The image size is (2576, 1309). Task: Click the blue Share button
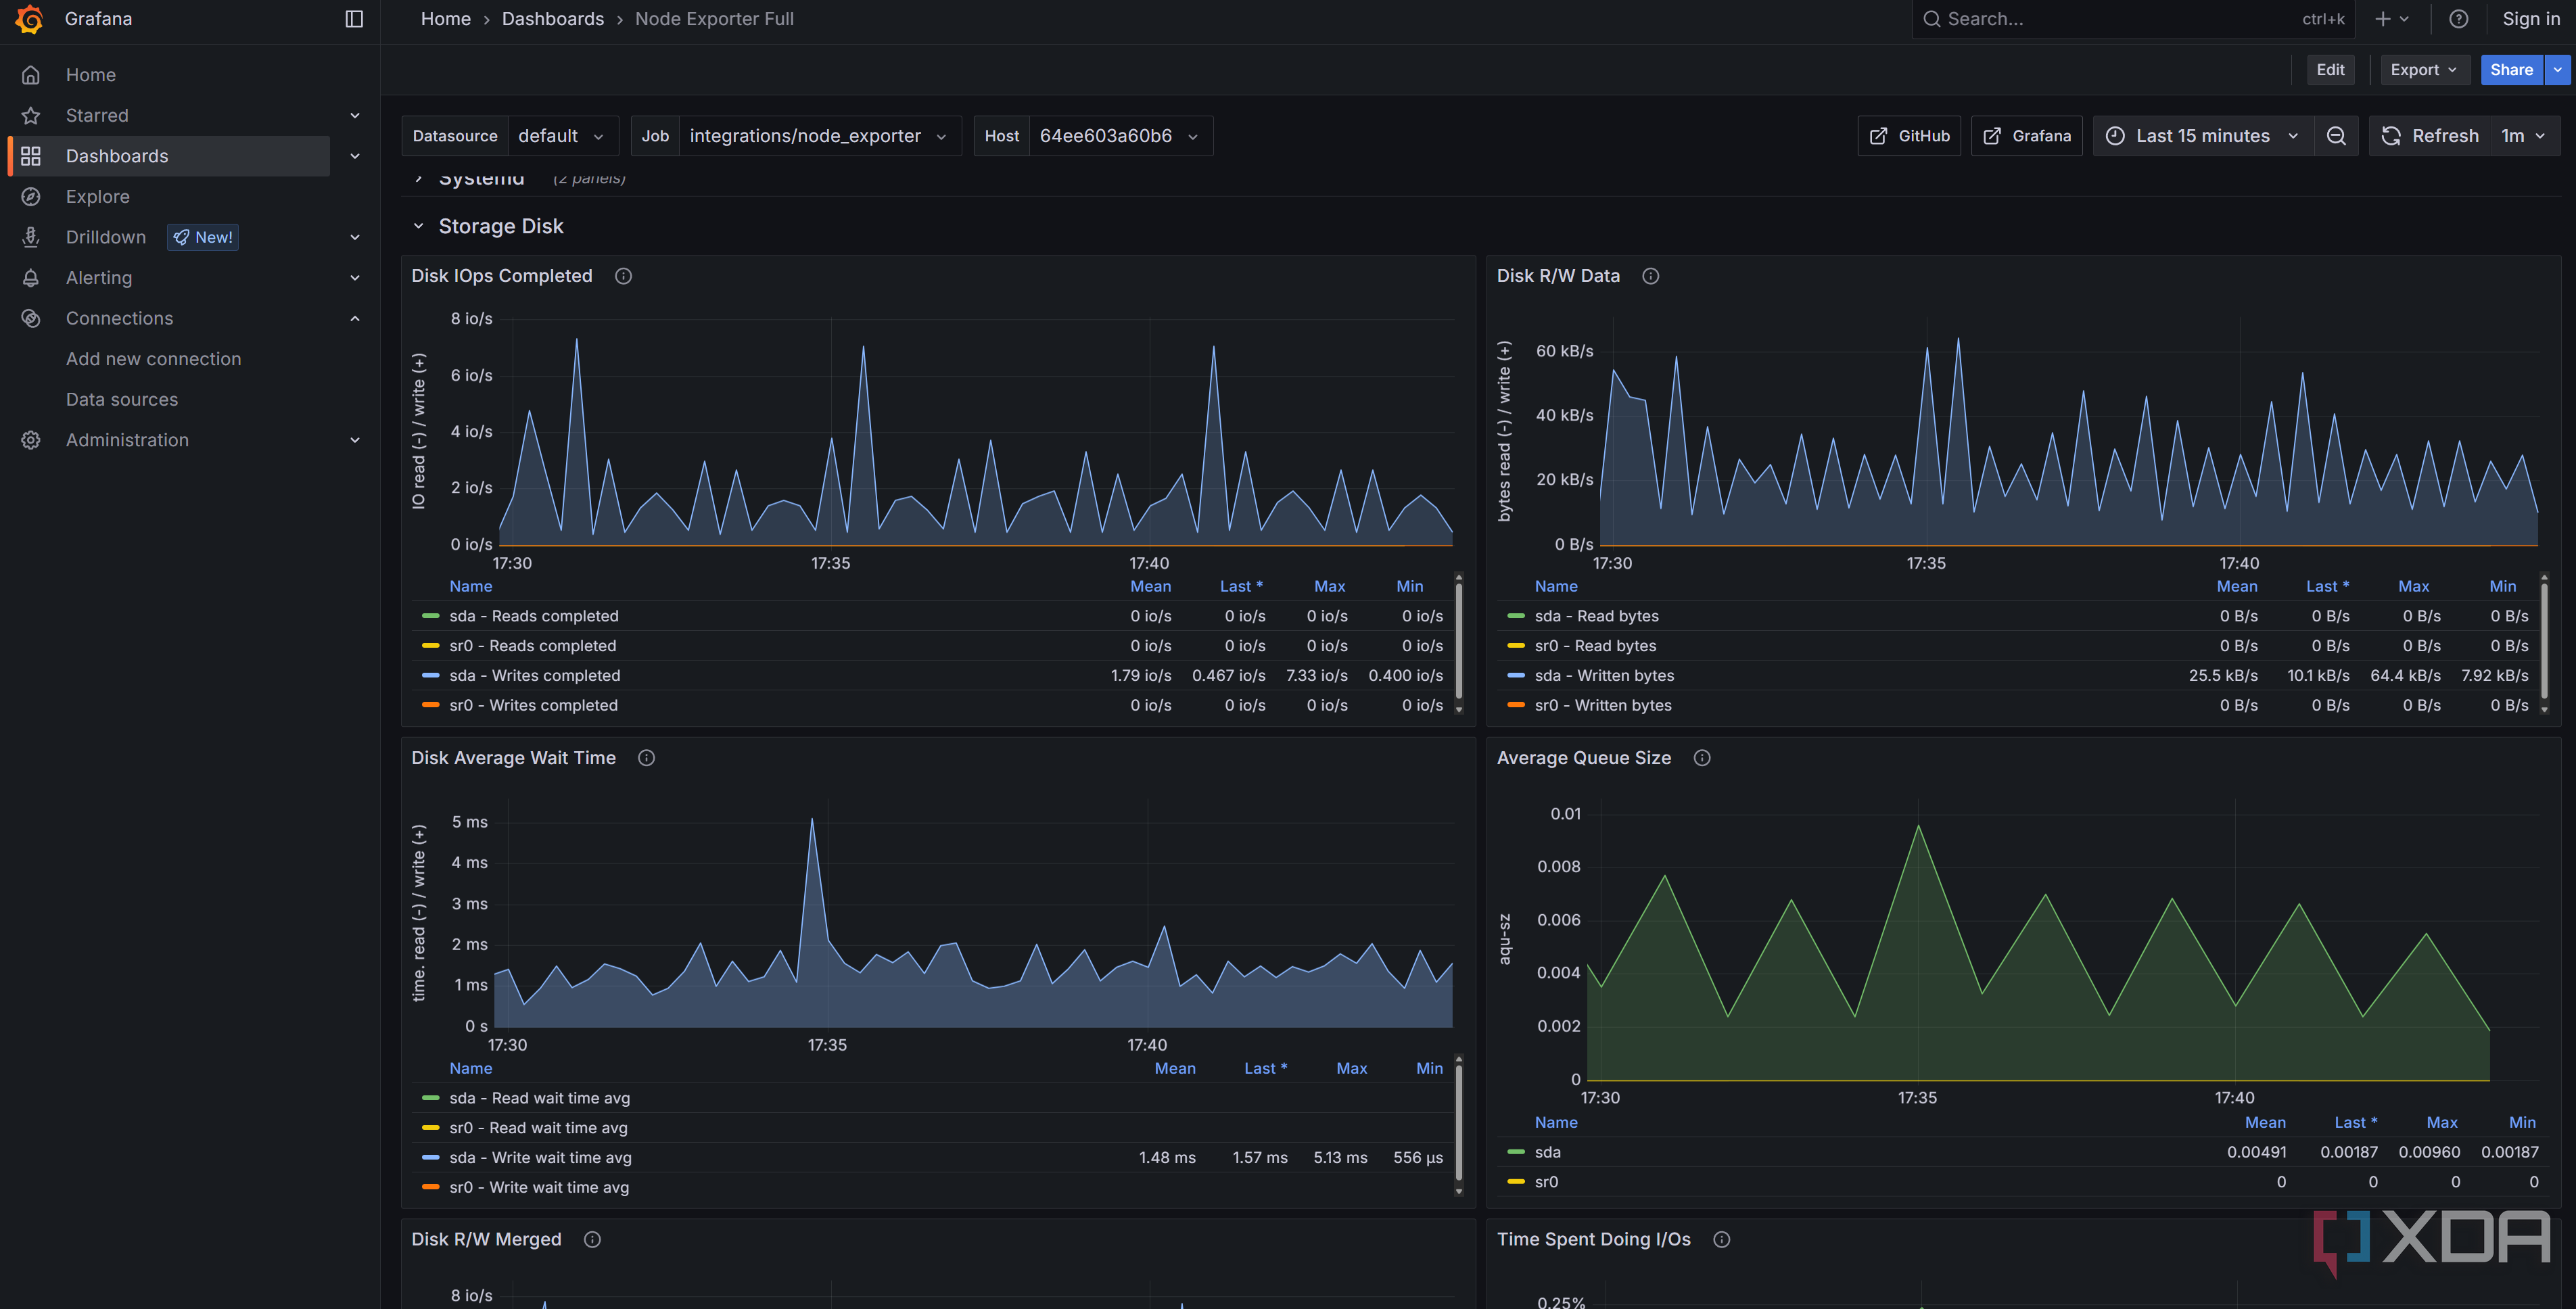click(2511, 70)
